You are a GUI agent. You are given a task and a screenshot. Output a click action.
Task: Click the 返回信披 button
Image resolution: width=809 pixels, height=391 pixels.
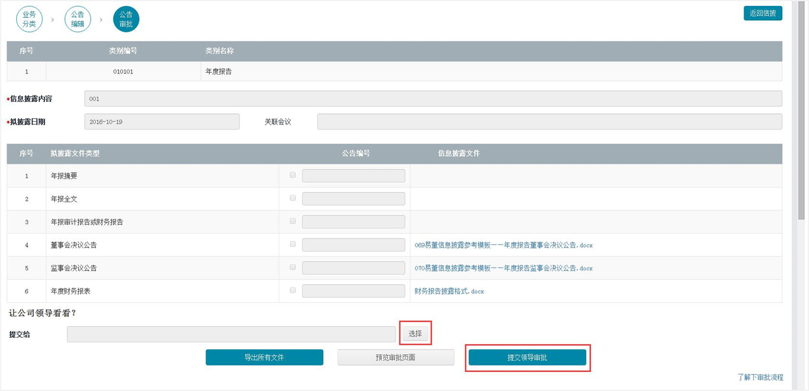[x=763, y=13]
